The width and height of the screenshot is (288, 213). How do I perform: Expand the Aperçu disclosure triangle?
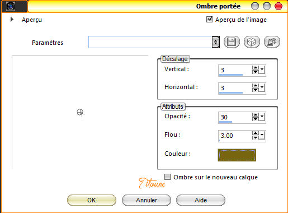pyautogui.click(x=12, y=20)
